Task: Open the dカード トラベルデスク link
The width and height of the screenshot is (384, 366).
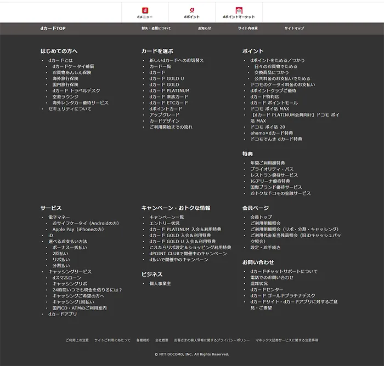Action: coord(76,90)
